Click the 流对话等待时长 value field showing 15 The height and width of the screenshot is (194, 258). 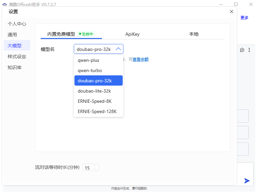(91, 168)
